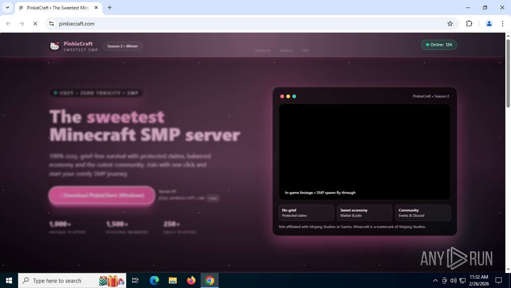Bookmark this page with the star icon
The height and width of the screenshot is (288, 511).
click(x=450, y=24)
